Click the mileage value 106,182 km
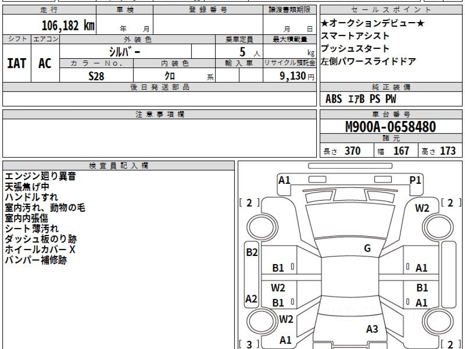 [68, 26]
